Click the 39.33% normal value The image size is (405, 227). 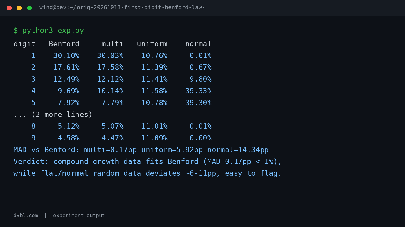199,91
